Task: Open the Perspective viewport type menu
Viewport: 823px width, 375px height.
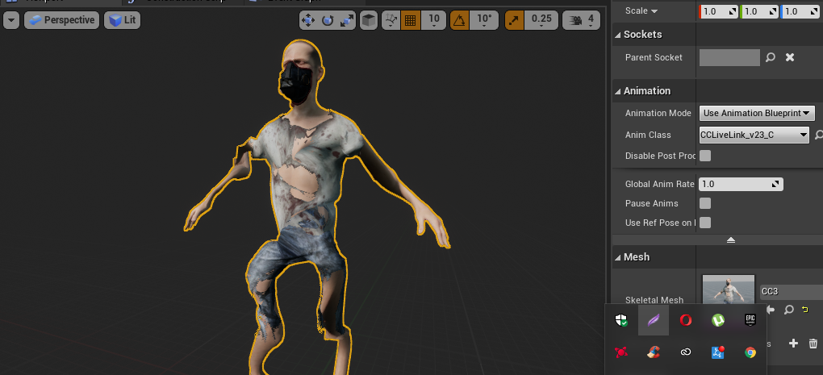Action: (x=61, y=19)
